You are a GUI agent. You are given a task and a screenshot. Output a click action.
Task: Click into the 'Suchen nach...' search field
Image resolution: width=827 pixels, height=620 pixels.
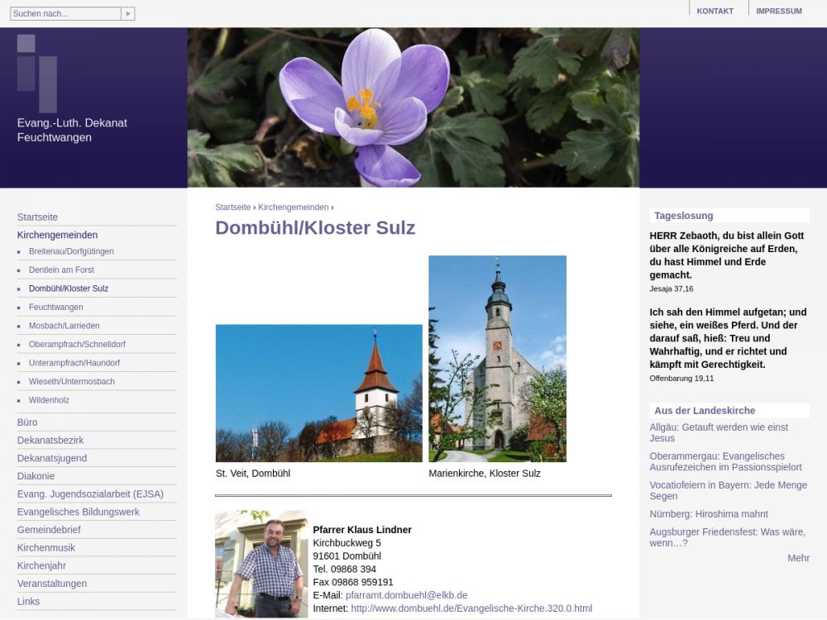click(65, 14)
